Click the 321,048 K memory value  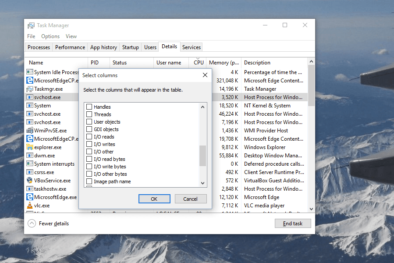click(x=227, y=81)
